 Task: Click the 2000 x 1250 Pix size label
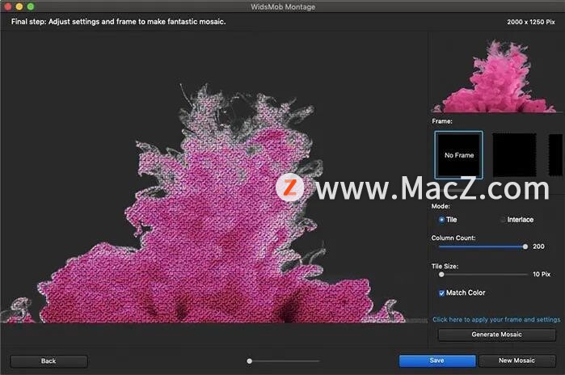[531, 22]
